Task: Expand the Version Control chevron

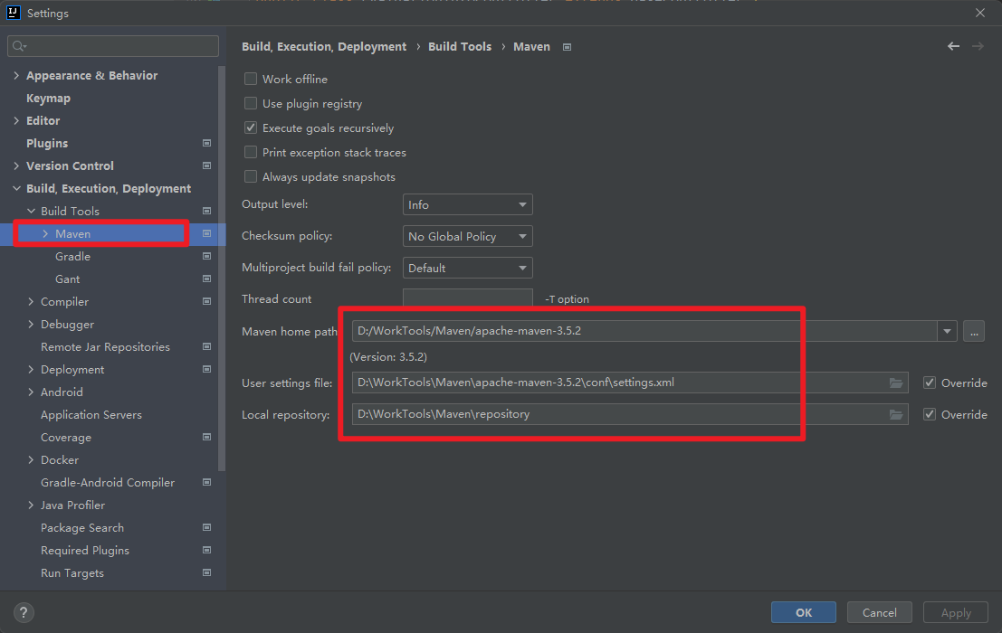Action: 16,165
